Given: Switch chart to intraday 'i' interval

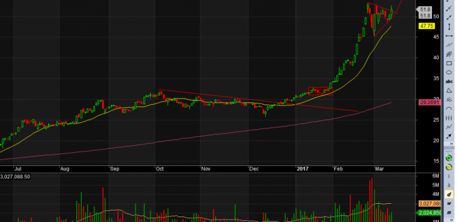Looking at the screenshot, I should click(449, 176).
